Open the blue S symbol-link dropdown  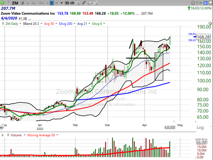pyautogui.click(x=206, y=3)
